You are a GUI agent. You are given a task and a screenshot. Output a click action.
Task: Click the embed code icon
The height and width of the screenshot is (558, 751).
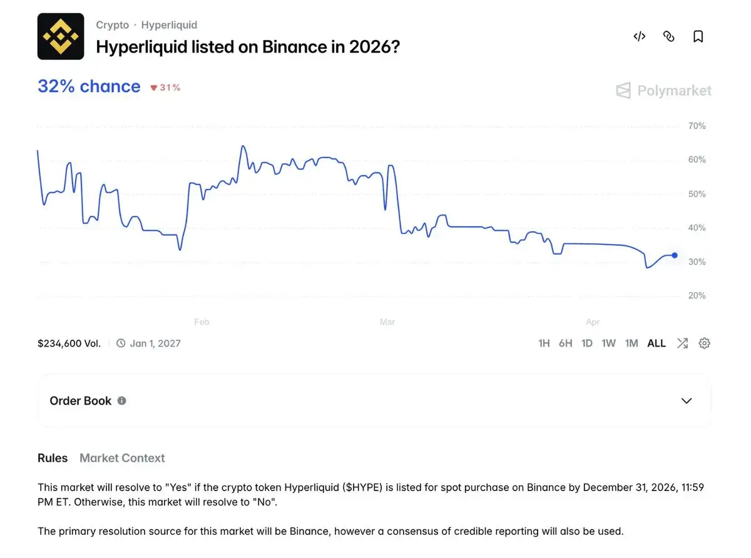pos(639,36)
